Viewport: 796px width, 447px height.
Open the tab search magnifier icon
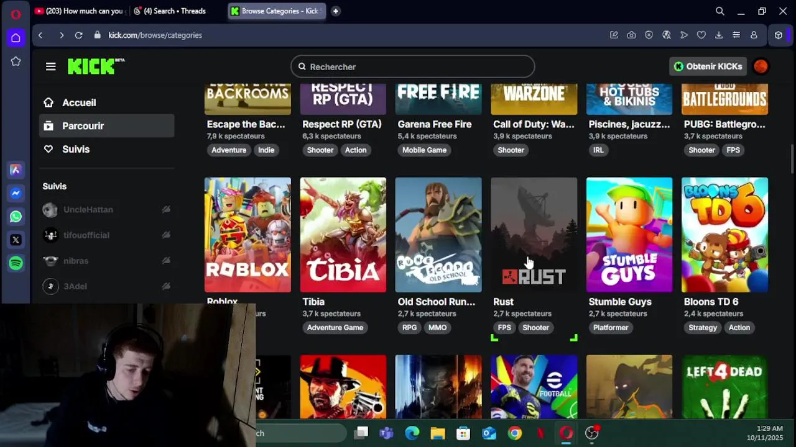[x=720, y=11]
